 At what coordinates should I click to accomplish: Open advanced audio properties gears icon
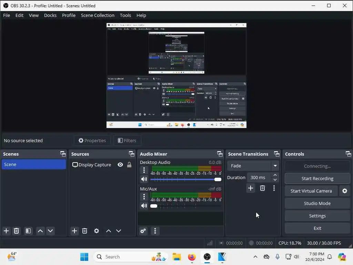143,231
